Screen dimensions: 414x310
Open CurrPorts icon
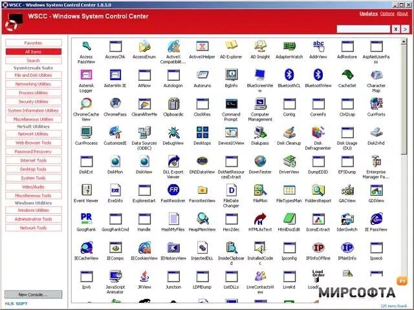click(376, 104)
